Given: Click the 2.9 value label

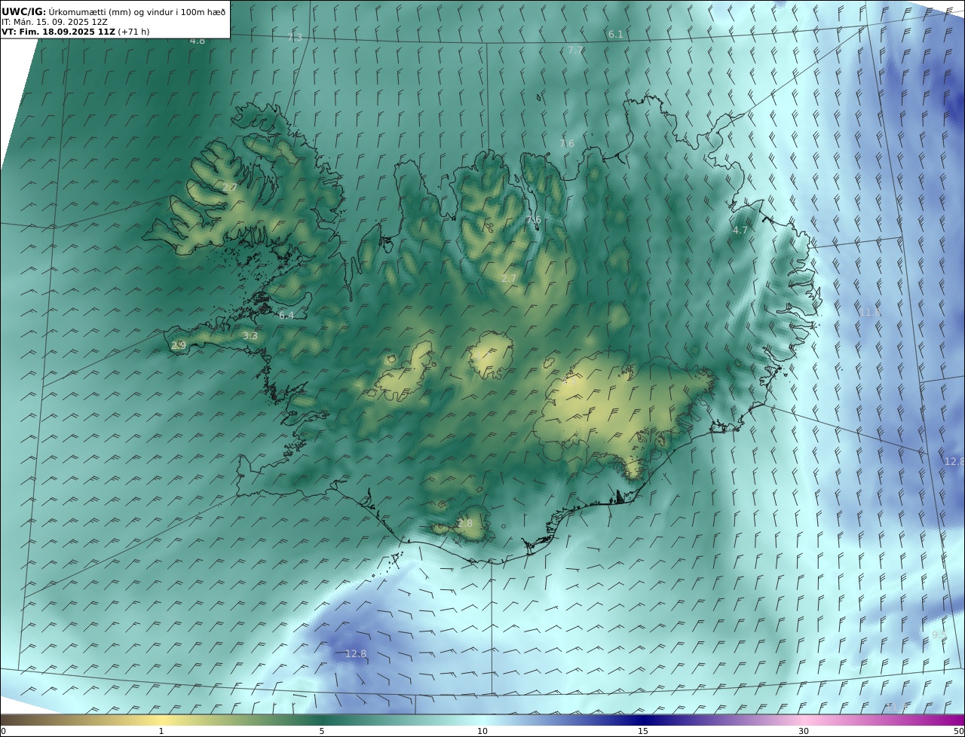Looking at the screenshot, I should [179, 346].
